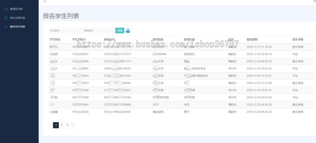Click 专升本 in the 19:43:11 row
This screenshot has width=316, height=143.
pyautogui.click(x=232, y=90)
